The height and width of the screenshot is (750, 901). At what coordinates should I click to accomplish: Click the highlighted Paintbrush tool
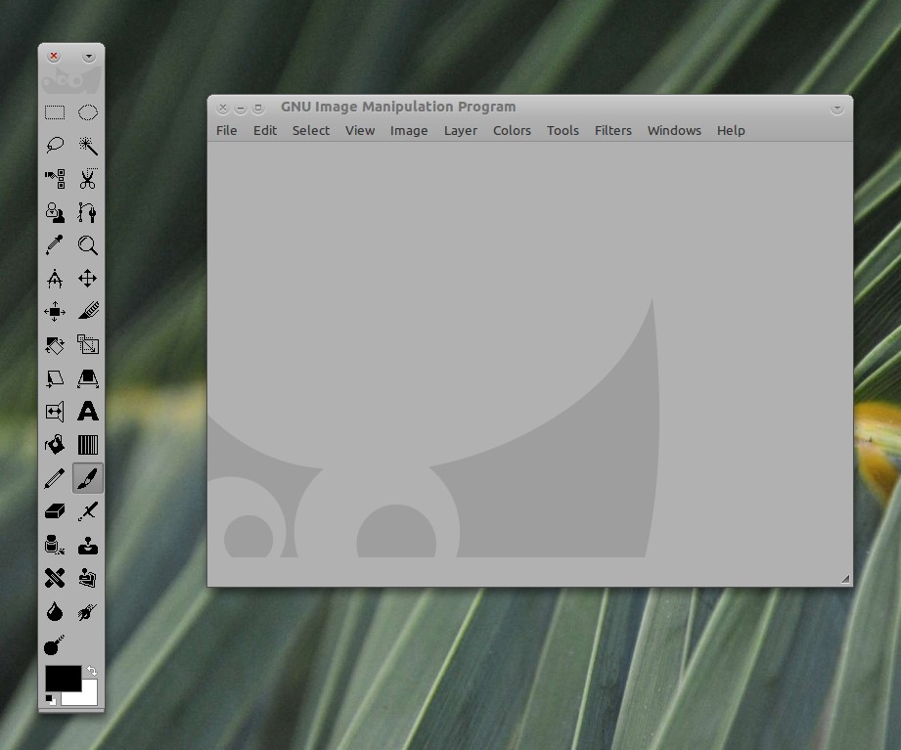point(88,478)
